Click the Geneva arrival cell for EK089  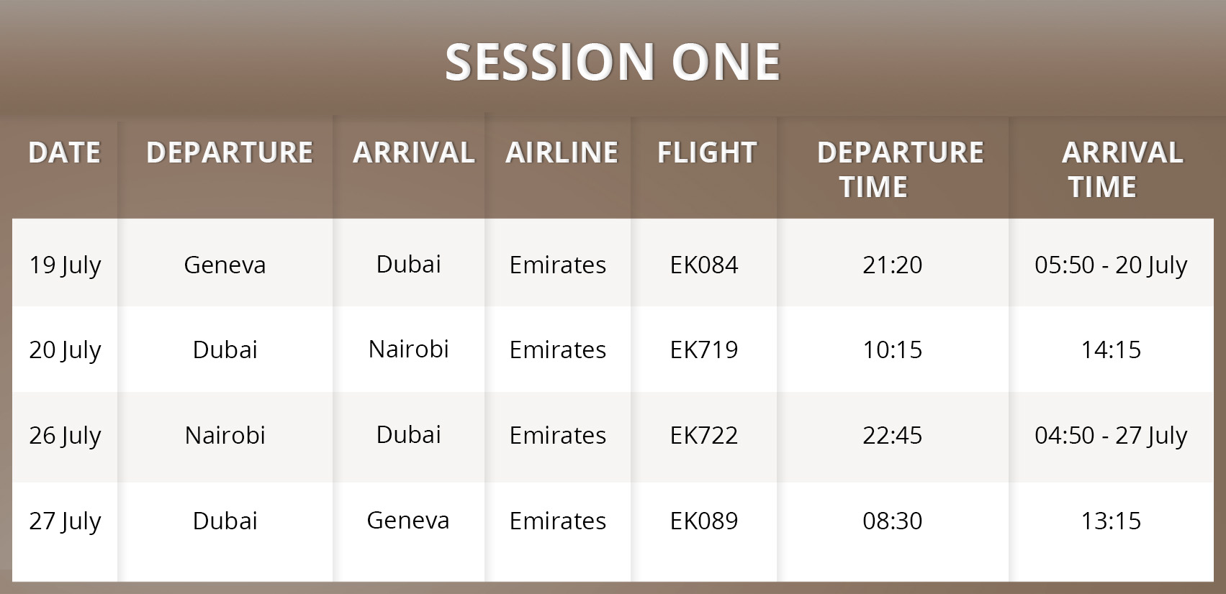pyautogui.click(x=408, y=521)
